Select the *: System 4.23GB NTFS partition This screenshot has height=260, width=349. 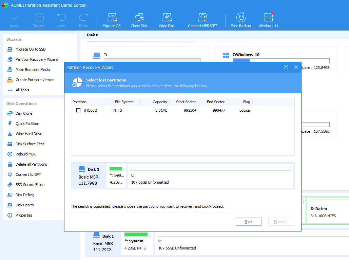click(x=137, y=243)
